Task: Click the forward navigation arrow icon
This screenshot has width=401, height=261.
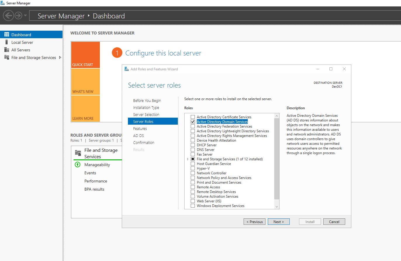Action: tap(18, 15)
